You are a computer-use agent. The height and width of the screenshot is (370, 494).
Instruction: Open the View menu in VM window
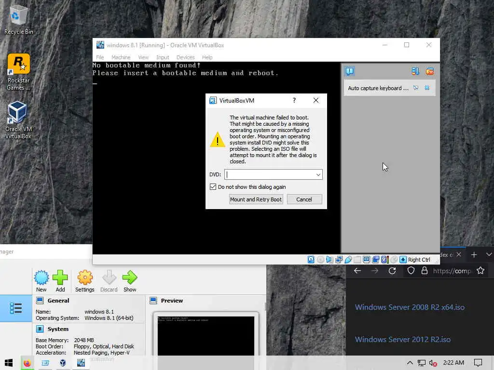point(143,57)
